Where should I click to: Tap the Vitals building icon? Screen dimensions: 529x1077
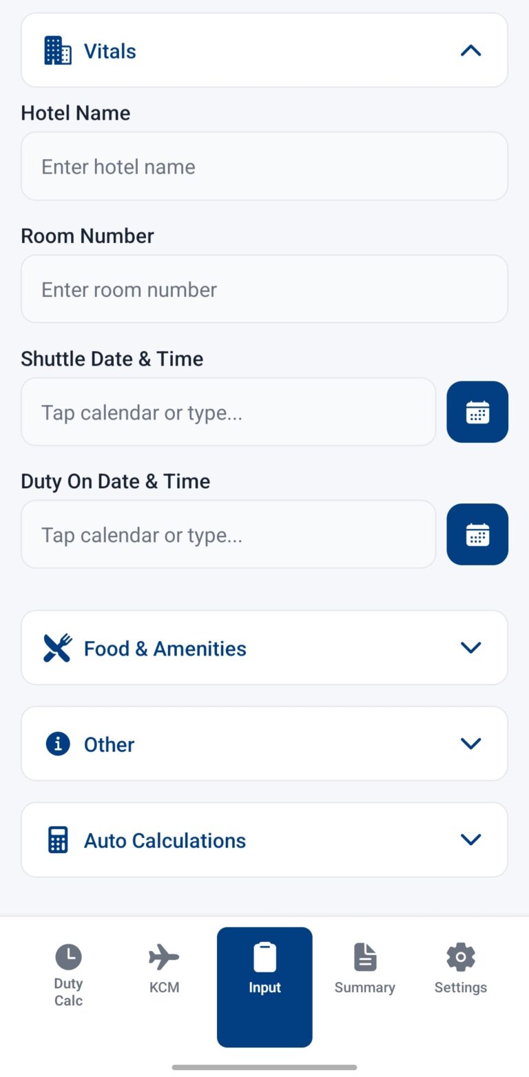(58, 51)
